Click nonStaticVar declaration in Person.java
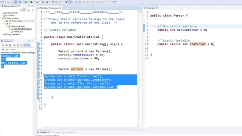This screenshot has height=136, width=242. tap(188, 30)
